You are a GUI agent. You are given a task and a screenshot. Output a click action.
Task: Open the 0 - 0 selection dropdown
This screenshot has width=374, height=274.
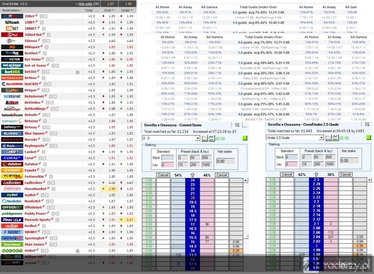[x=171, y=138]
